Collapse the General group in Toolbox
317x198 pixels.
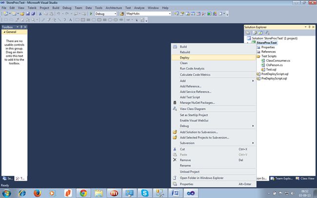click(5, 32)
